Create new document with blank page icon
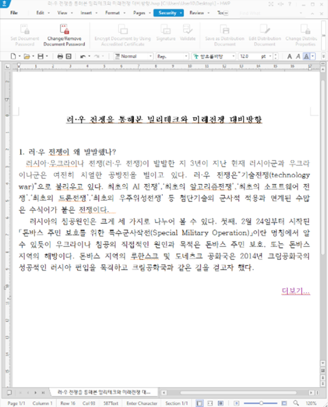 coord(13,56)
